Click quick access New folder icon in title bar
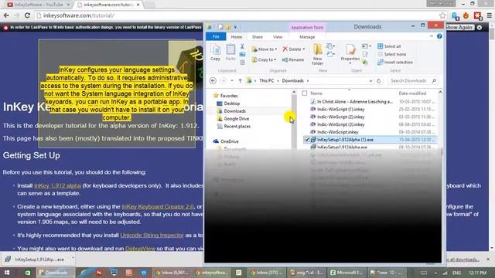 click(228, 27)
